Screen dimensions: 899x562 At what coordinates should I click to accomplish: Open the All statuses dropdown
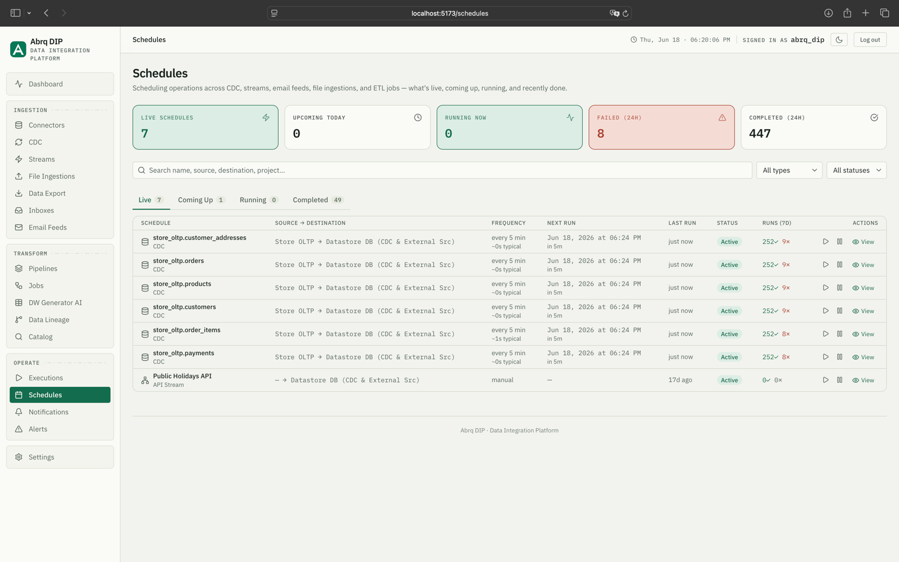click(x=856, y=170)
